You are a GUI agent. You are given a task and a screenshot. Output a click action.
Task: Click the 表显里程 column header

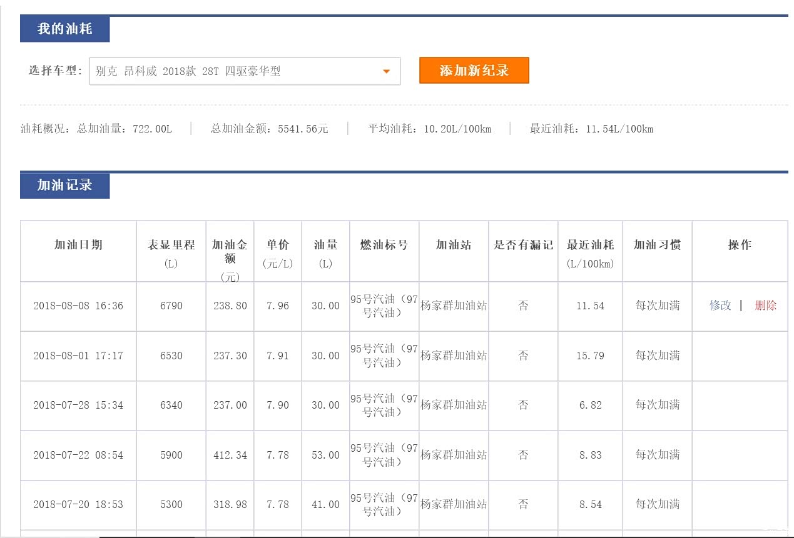(x=171, y=245)
